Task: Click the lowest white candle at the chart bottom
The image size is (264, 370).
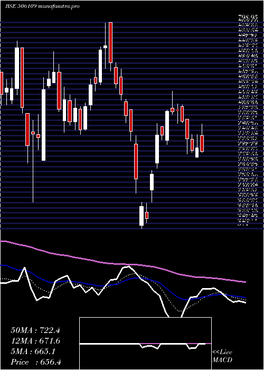Action: click(x=142, y=216)
